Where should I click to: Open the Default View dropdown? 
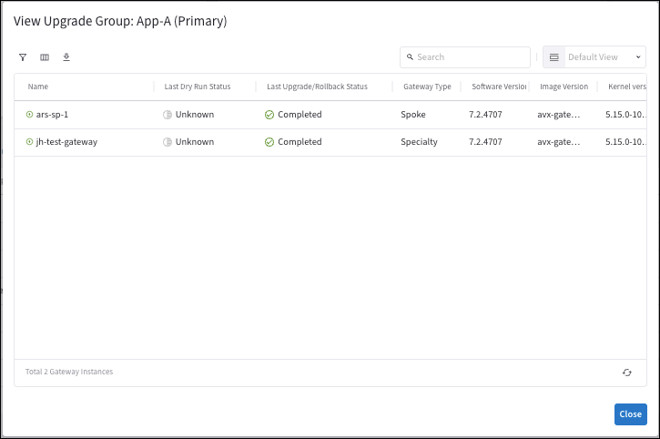[x=603, y=57]
